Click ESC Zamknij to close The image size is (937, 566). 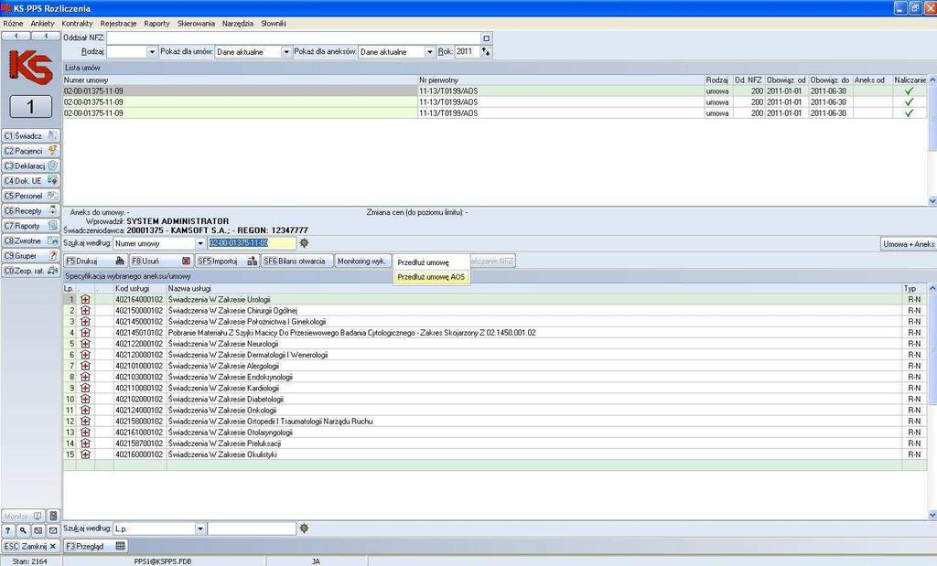tap(30, 546)
